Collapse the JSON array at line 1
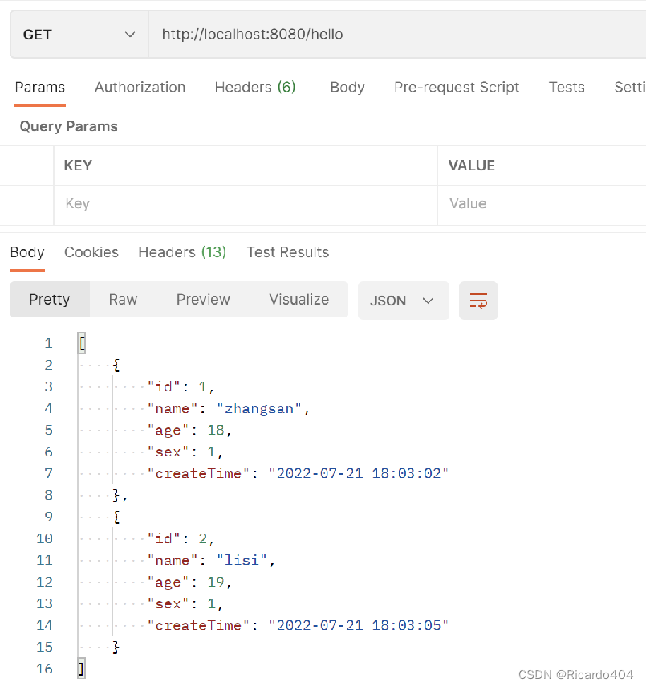 pyautogui.click(x=80, y=342)
